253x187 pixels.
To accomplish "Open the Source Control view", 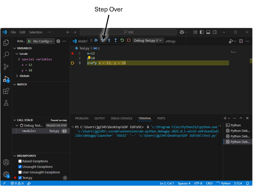I will [6, 67].
